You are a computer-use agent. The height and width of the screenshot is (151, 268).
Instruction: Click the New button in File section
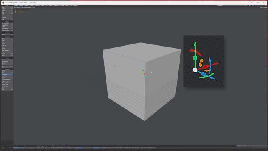tap(7, 7)
